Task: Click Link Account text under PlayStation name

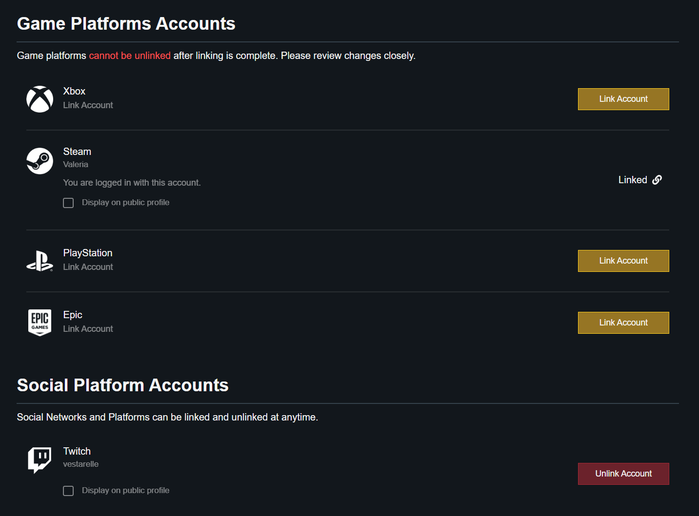Action: pos(88,267)
